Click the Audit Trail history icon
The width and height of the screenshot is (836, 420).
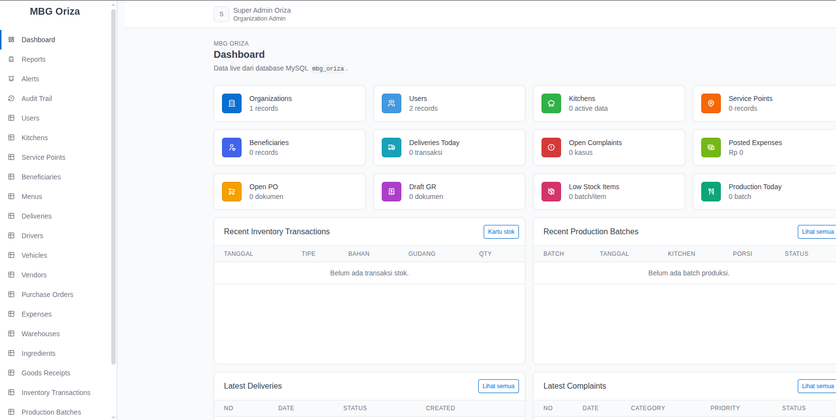tap(11, 99)
